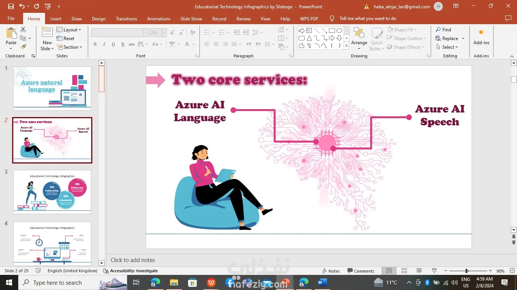Screen dimensions: 517x290
Task: Click Find in the Editing group
Action: click(443, 30)
